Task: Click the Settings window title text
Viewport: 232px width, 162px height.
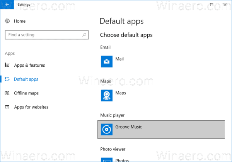Action: click(x=24, y=5)
